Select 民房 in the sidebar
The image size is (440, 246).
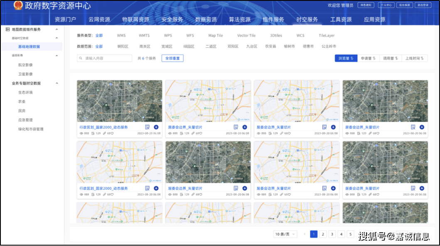tap(22, 111)
